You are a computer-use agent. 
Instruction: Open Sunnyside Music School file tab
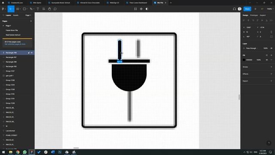pos(59,3)
